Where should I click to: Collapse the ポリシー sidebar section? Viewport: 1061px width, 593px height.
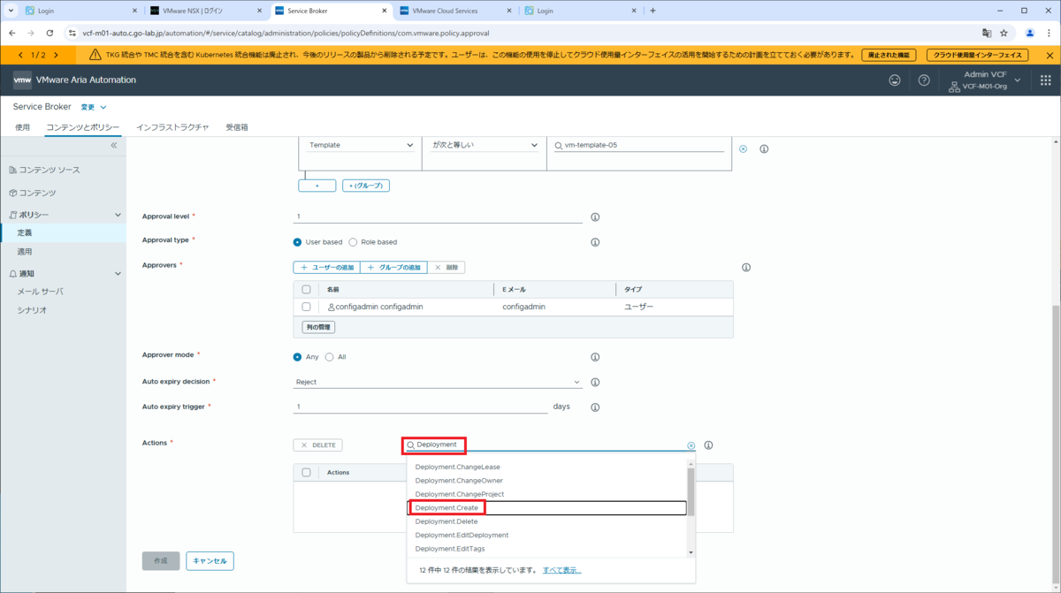118,215
